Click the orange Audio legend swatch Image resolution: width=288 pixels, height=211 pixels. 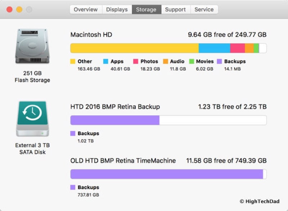tap(166, 62)
